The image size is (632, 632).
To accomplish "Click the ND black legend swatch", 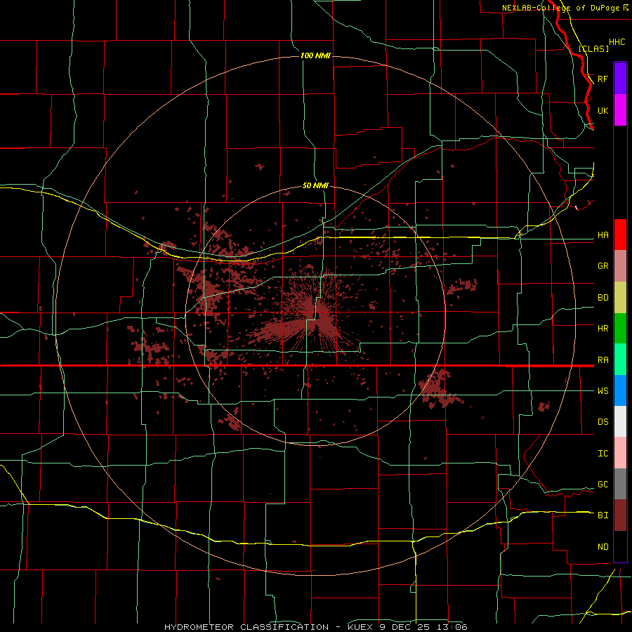I will pyautogui.click(x=620, y=546).
